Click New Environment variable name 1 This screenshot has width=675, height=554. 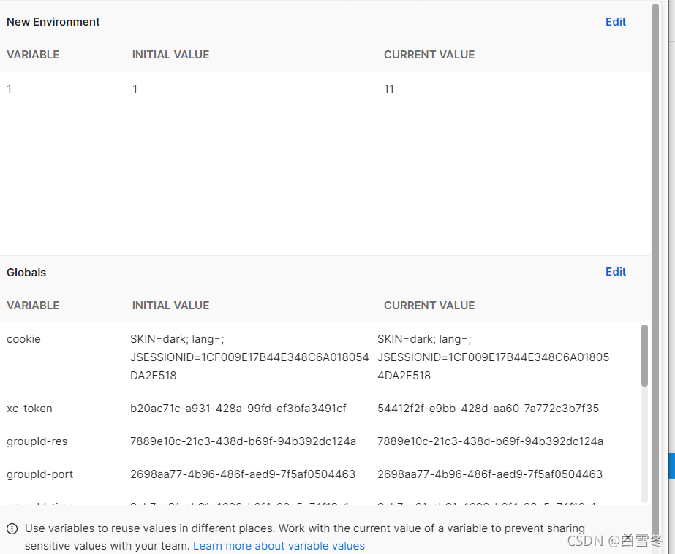9,89
